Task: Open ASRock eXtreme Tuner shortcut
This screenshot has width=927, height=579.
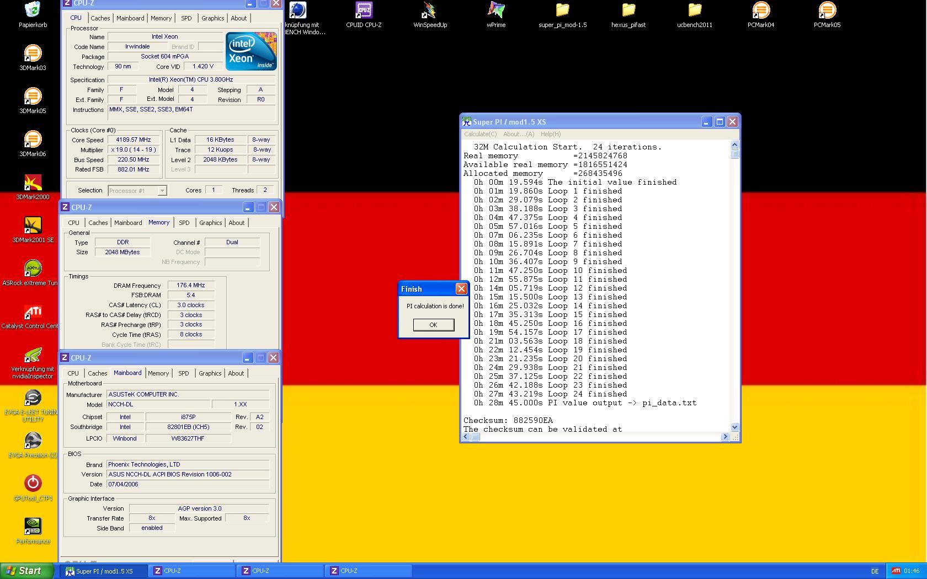Action: (33, 268)
